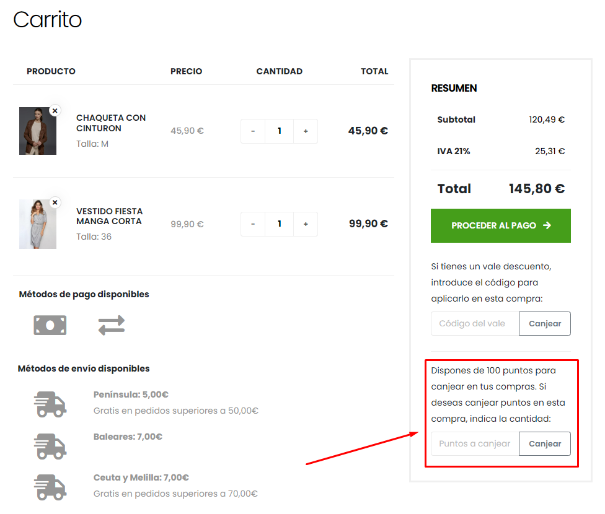Click the Península shipping truck icon
605x514 pixels.
50,404
